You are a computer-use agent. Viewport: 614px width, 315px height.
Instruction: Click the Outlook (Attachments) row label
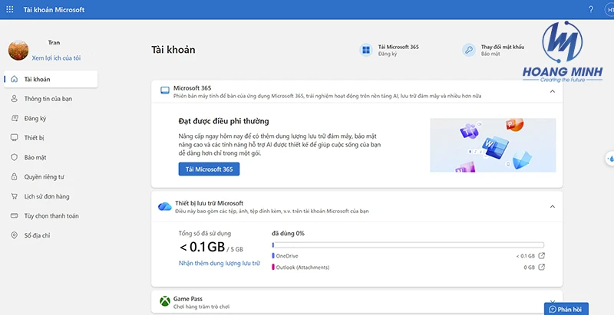pyautogui.click(x=302, y=267)
